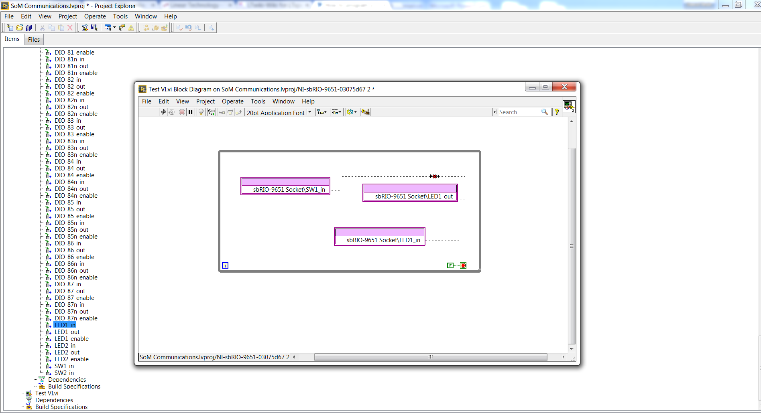Screen dimensions: 761x413
Task: Click the False boolean constant
Action: 450,265
